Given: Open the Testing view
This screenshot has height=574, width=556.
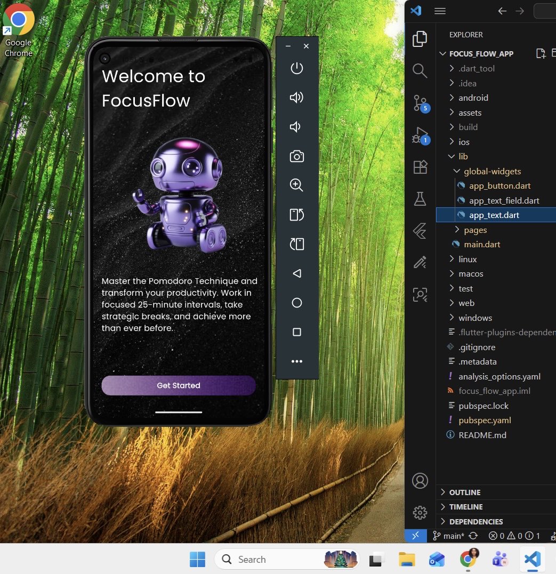Looking at the screenshot, I should click(x=420, y=198).
